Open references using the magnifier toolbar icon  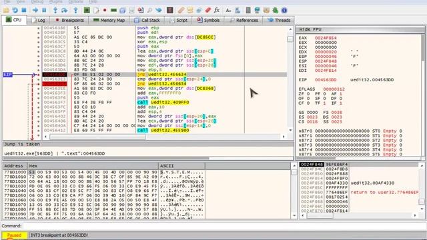(149, 11)
